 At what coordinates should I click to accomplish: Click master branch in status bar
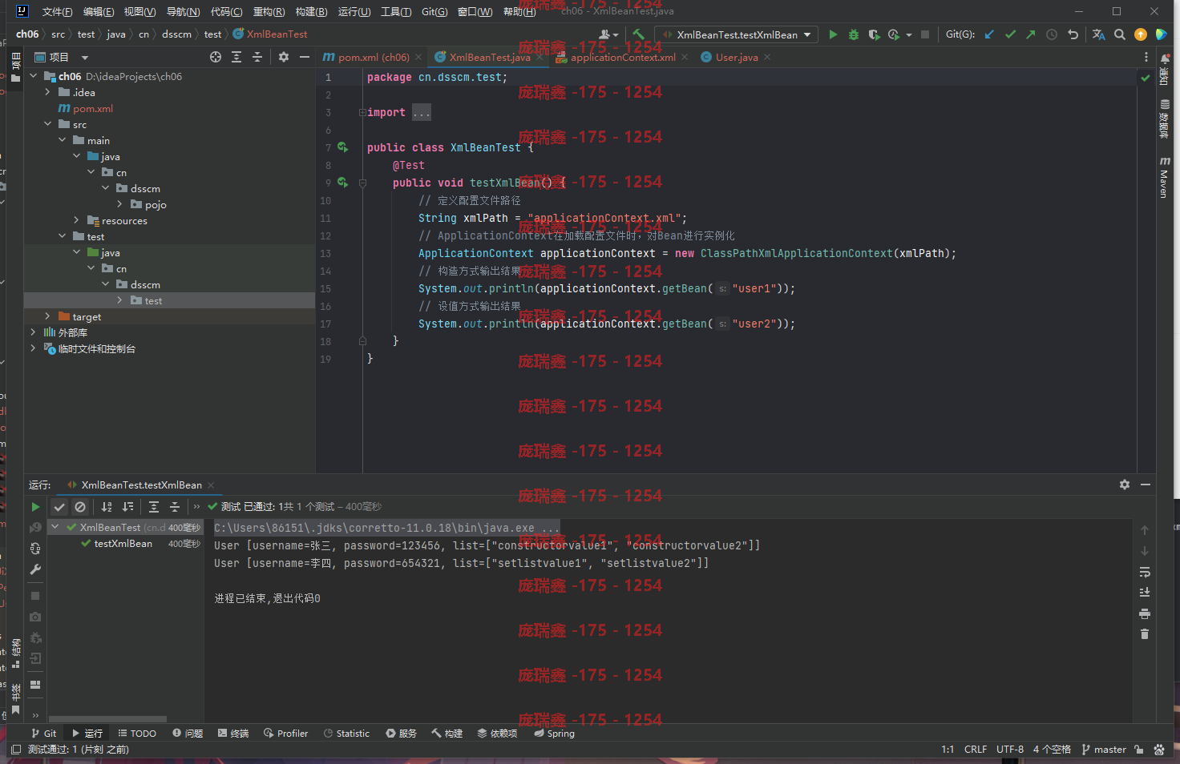click(x=1104, y=750)
